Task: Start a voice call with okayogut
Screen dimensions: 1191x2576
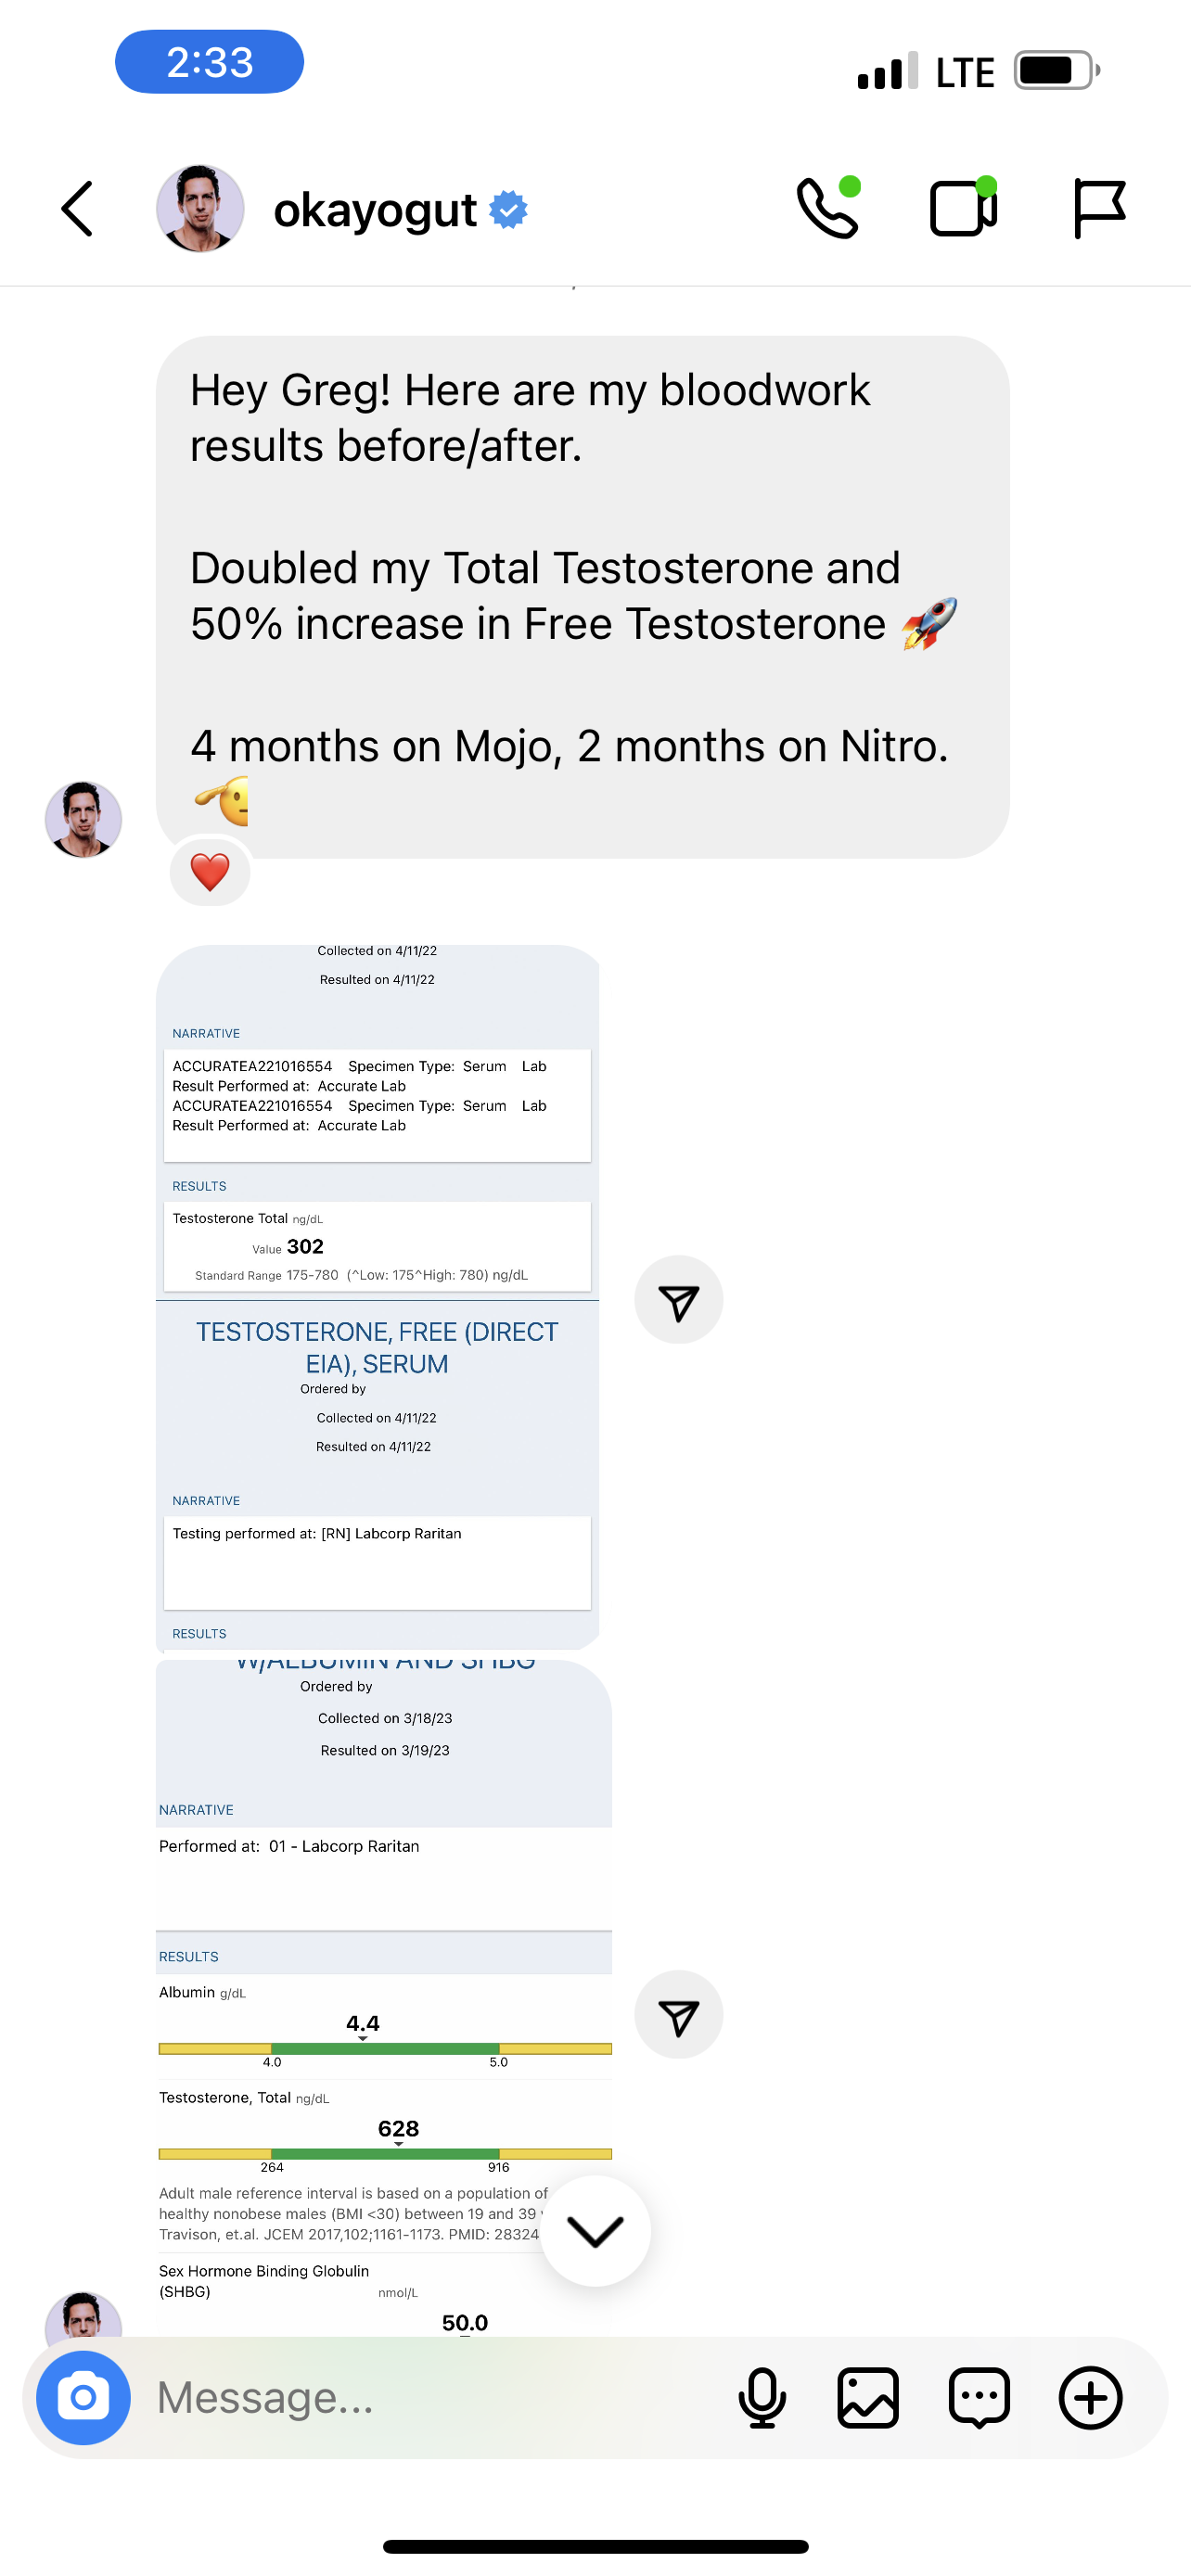Action: 828,208
